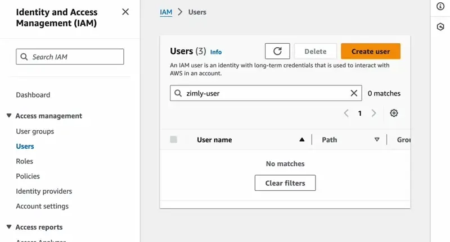Toggle the select-all users checkbox
This screenshot has height=242, width=450.
tap(173, 139)
